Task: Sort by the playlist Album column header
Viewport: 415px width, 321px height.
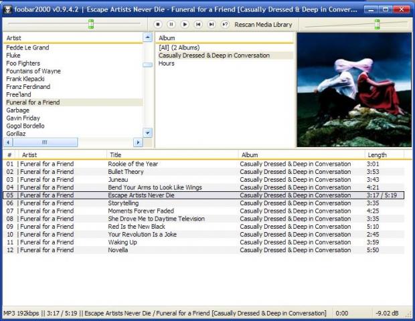Action: pos(301,155)
